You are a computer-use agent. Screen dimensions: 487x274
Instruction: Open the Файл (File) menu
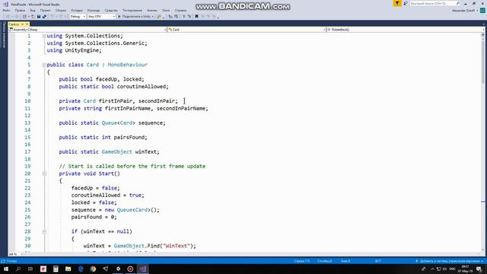(6, 10)
